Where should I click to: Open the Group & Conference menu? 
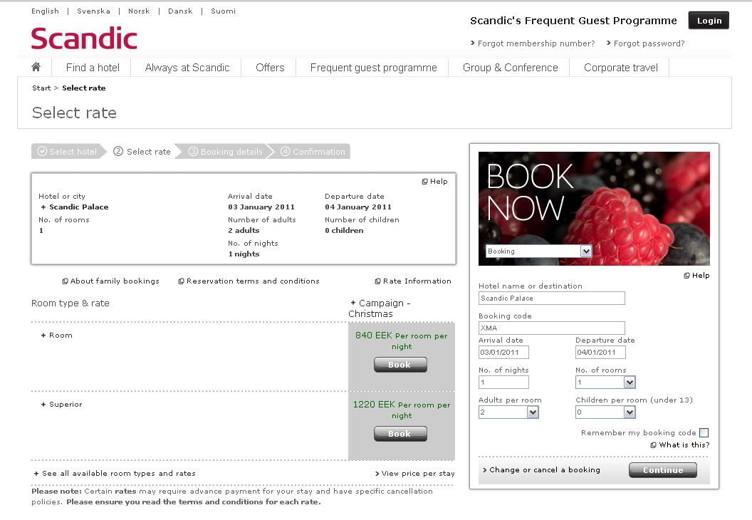[x=511, y=68]
